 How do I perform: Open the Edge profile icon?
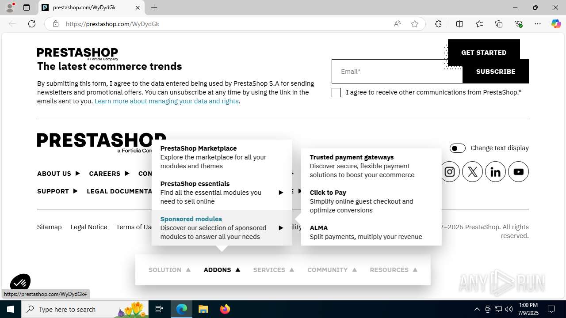pyautogui.click(x=10, y=8)
